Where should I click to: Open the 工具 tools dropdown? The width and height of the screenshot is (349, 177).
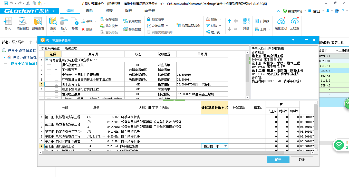tap(269, 30)
